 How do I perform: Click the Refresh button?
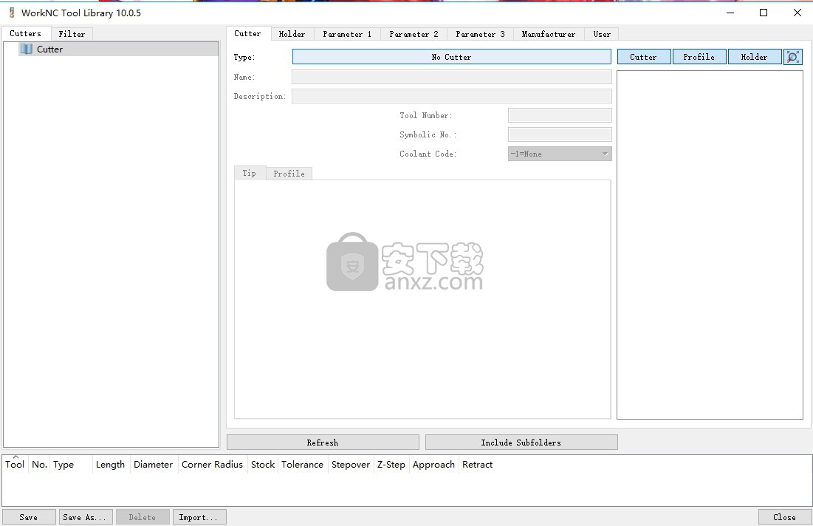coord(323,443)
